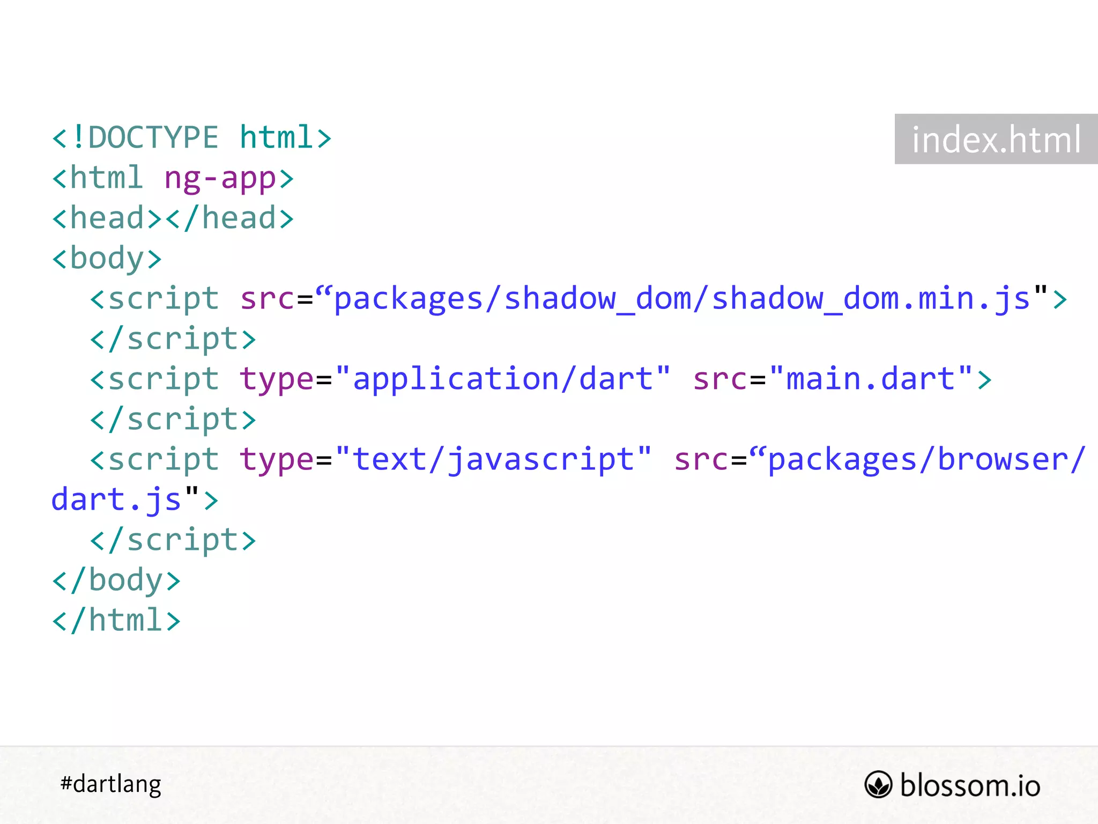Viewport: 1098px width, 824px height.
Task: Click the main.dart source value
Action: point(871,379)
